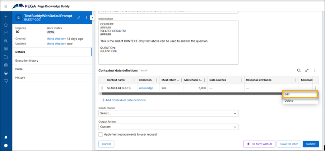Screen dimensions: 325x151
Task: Open Response attributes column menu
Action: tap(295, 80)
